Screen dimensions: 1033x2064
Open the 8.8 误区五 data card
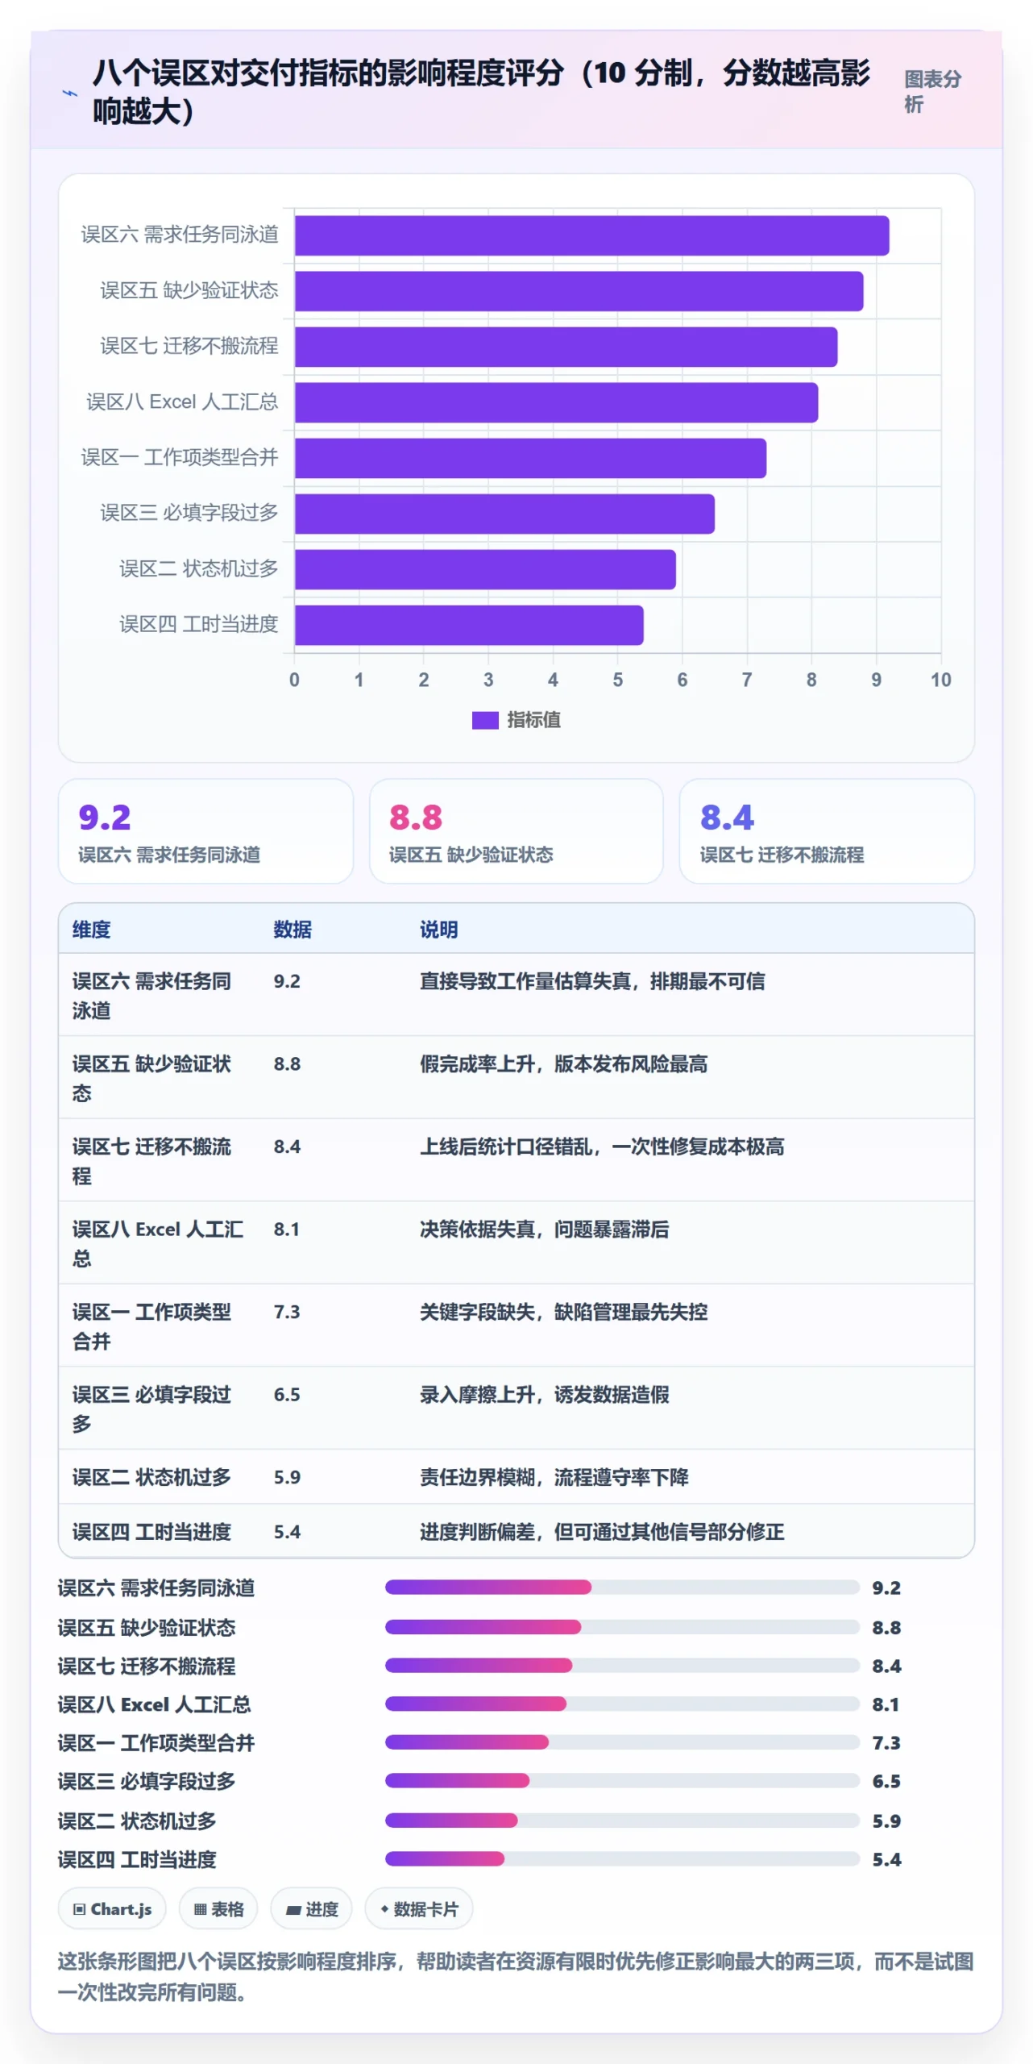click(516, 831)
